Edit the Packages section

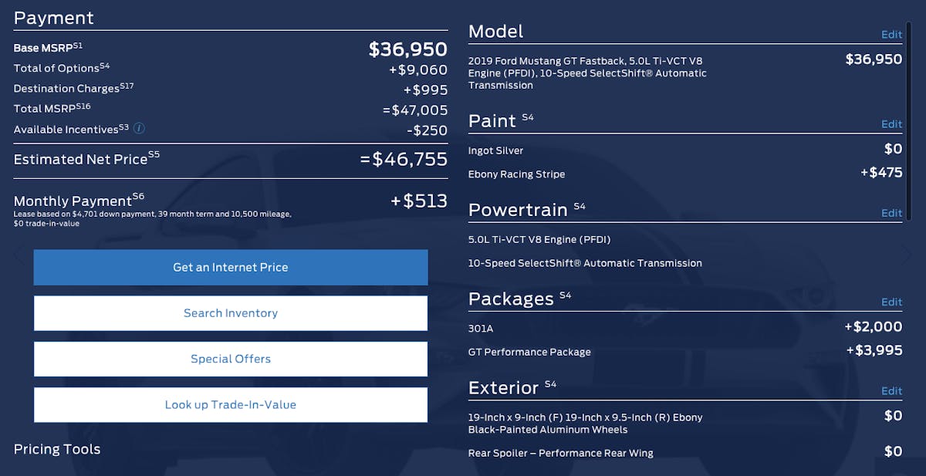(x=891, y=302)
